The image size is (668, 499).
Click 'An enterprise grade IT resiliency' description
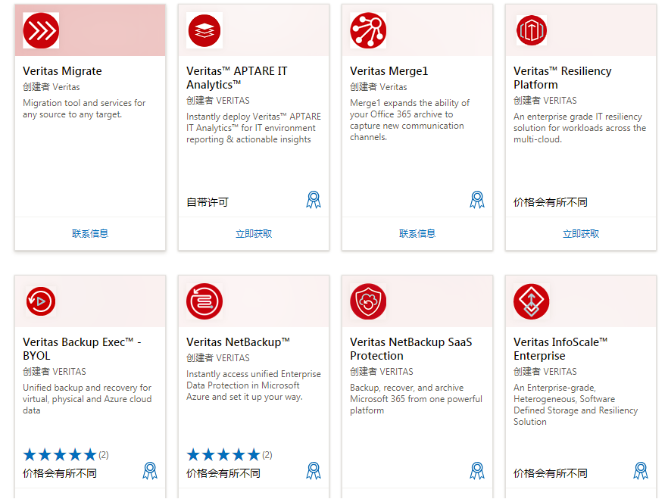(x=580, y=128)
